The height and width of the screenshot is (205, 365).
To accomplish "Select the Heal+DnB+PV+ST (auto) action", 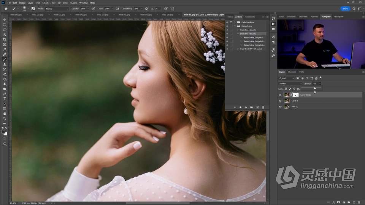I will click(251, 49).
